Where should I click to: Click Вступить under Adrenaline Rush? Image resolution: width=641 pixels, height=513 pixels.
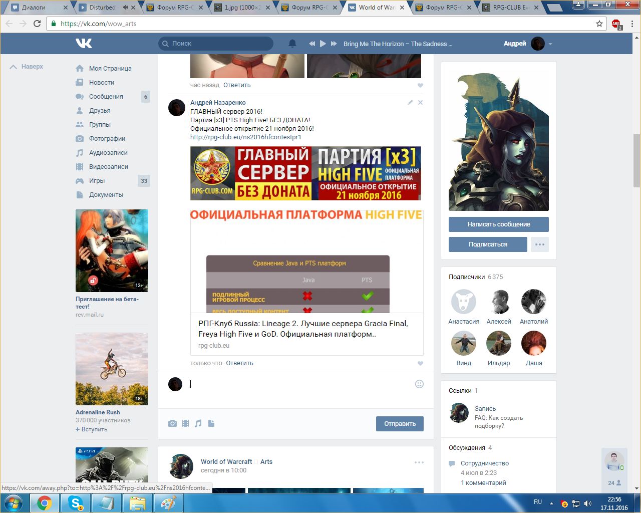(92, 429)
